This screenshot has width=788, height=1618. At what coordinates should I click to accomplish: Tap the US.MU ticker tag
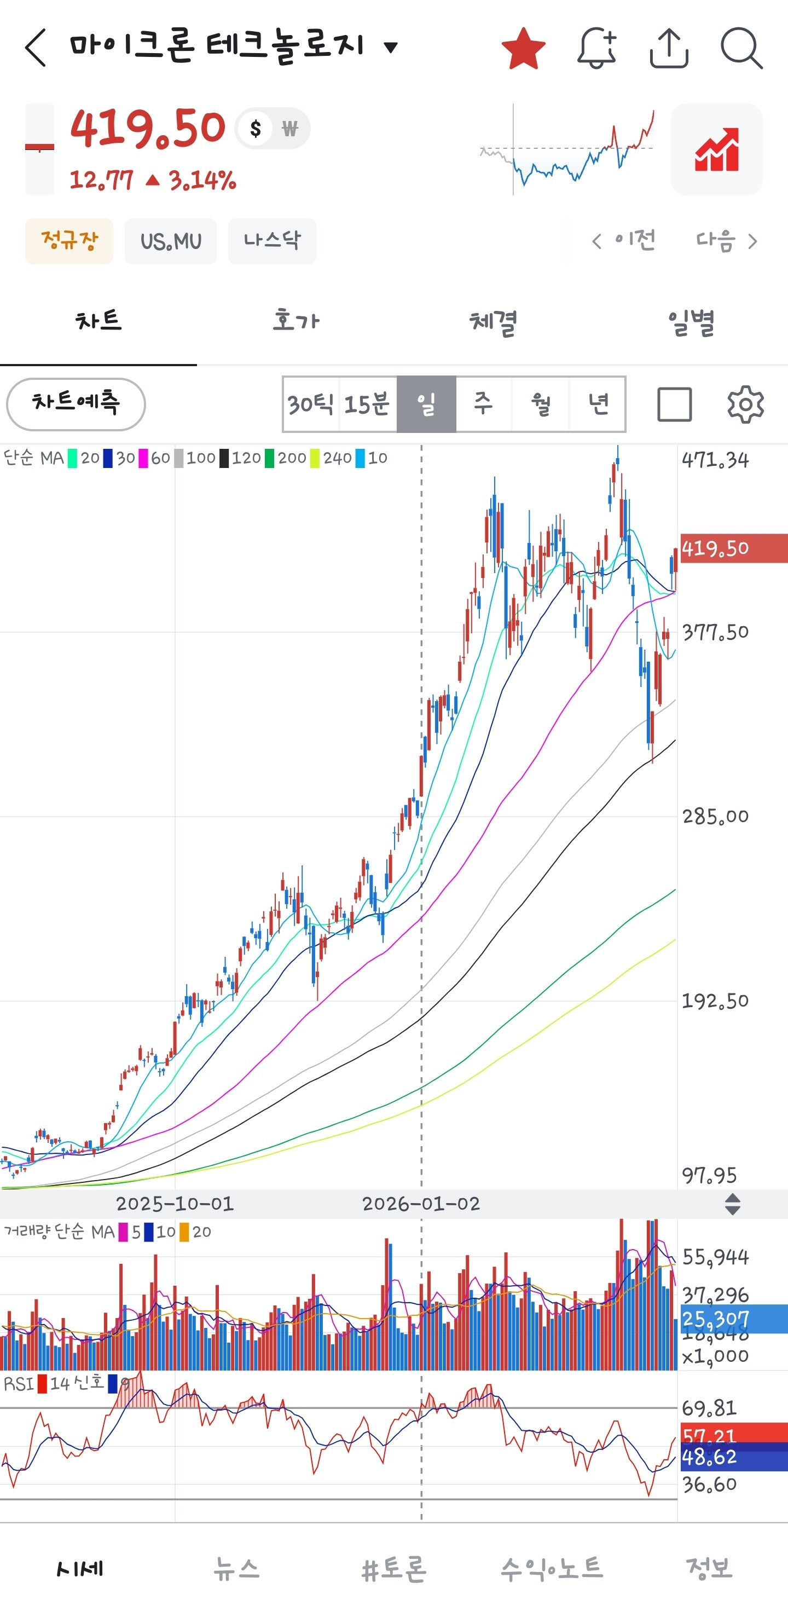171,240
